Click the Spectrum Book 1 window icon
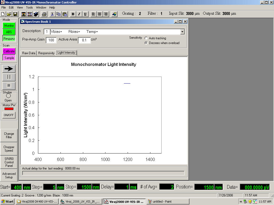 22,22
